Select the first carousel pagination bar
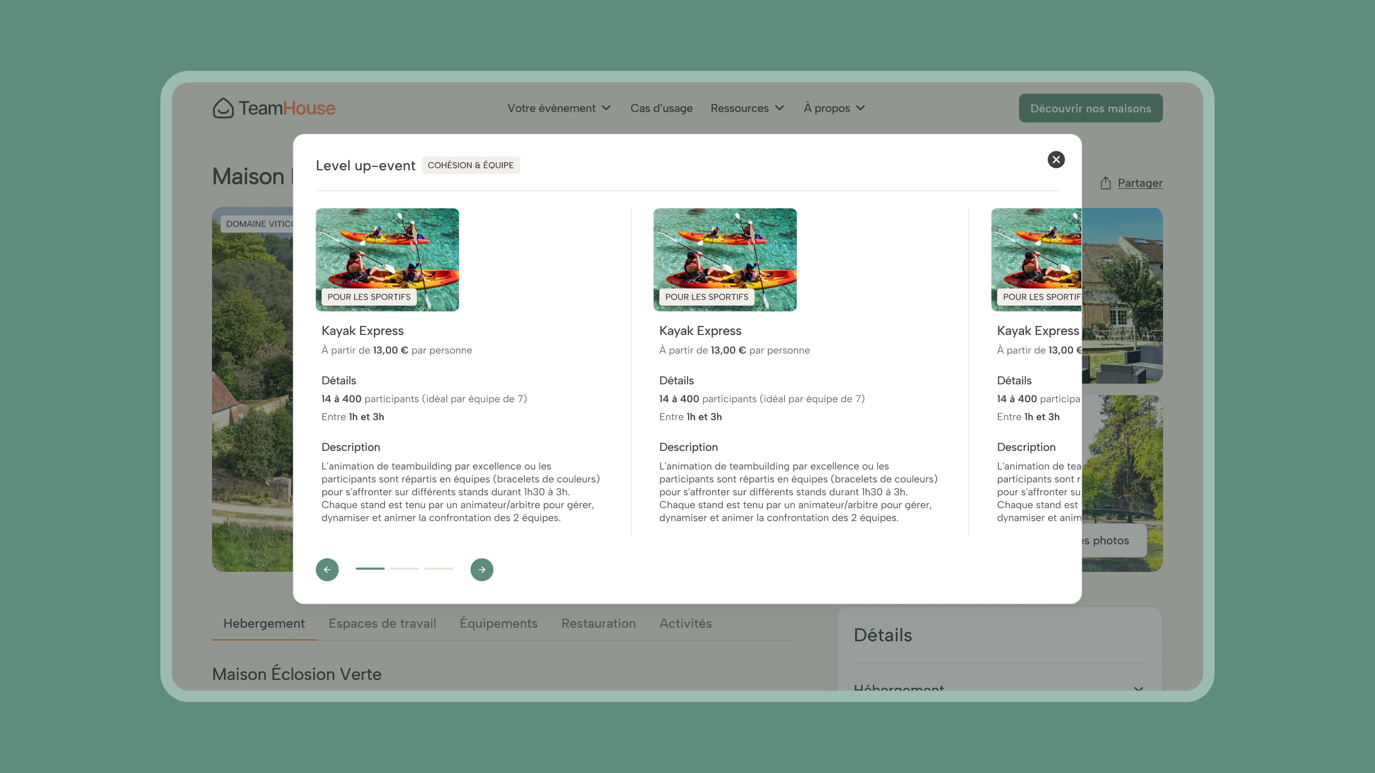The width and height of the screenshot is (1375, 773). (370, 569)
